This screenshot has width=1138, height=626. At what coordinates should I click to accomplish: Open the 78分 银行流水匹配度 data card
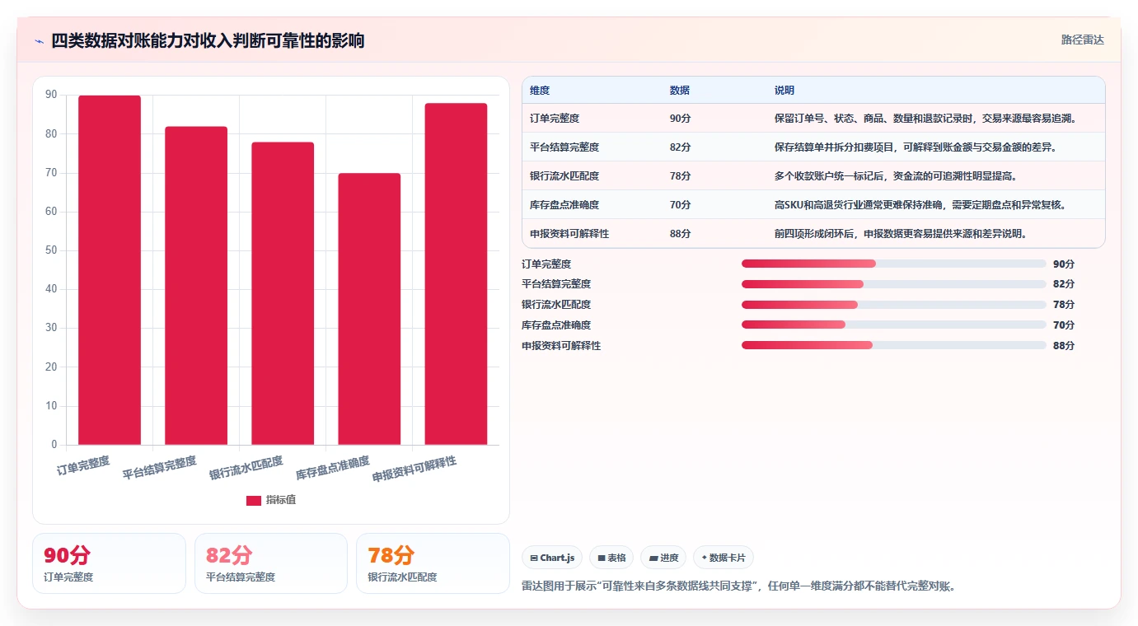[x=433, y=563]
